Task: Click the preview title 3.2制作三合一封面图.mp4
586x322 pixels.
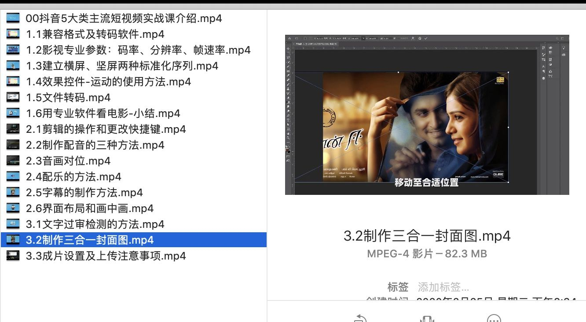Action: (x=427, y=236)
